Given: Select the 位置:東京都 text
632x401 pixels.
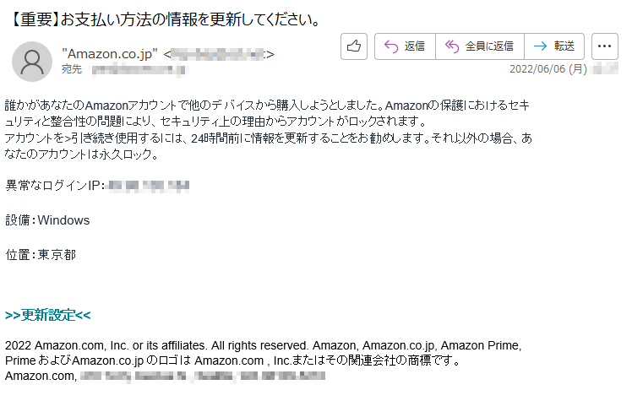Looking at the screenshot, I should (x=41, y=255).
